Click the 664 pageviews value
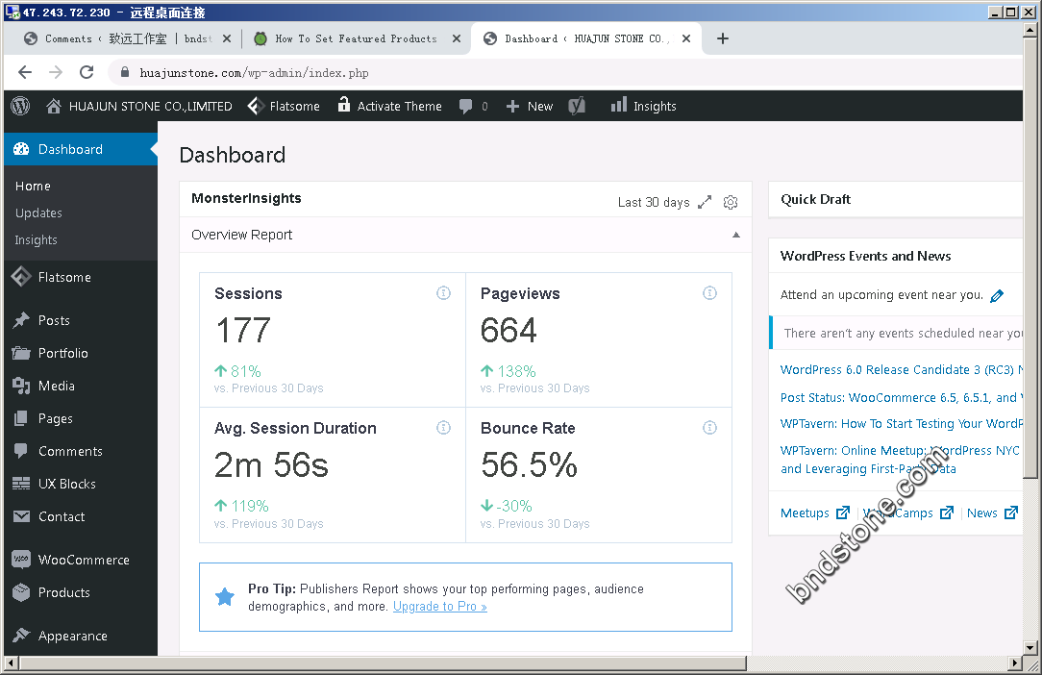The width and height of the screenshot is (1042, 675). coord(509,331)
